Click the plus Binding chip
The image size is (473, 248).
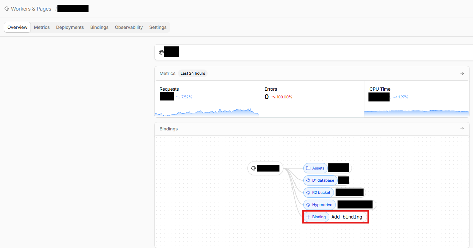317,217
